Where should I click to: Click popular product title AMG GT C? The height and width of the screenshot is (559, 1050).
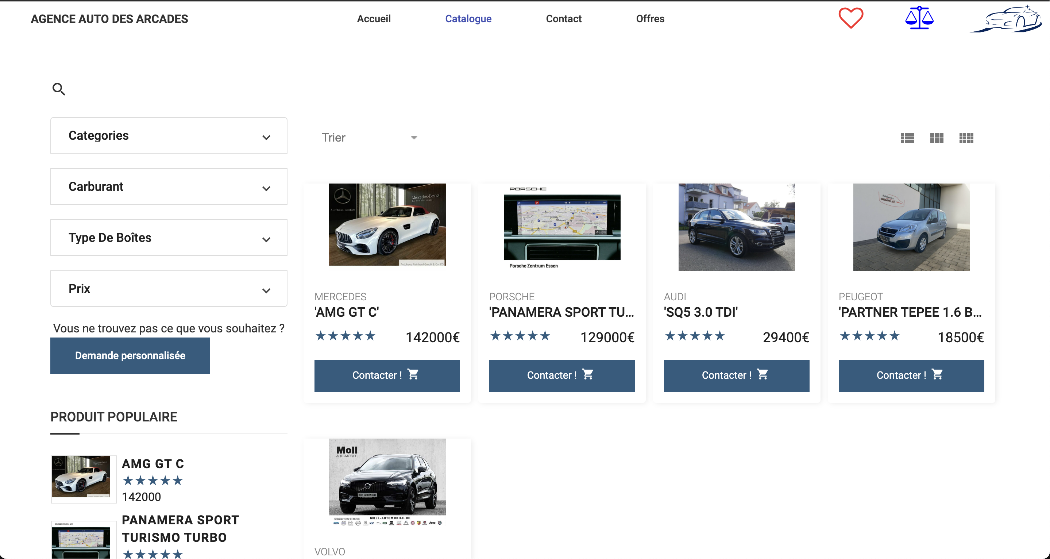point(153,464)
